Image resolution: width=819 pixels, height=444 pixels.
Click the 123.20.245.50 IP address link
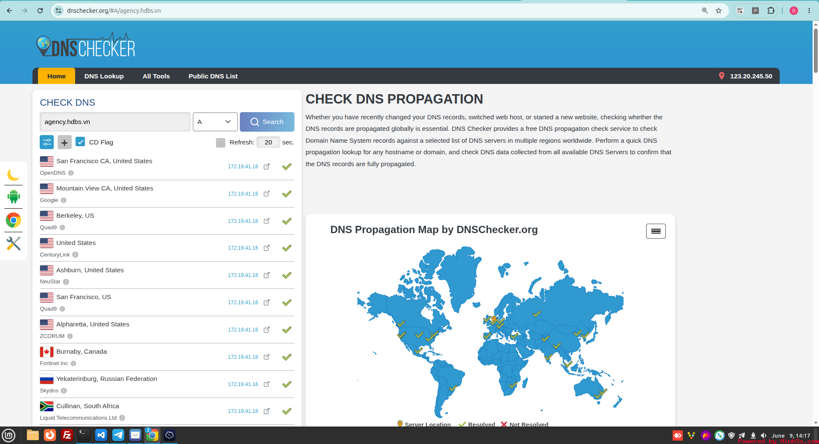pos(751,76)
